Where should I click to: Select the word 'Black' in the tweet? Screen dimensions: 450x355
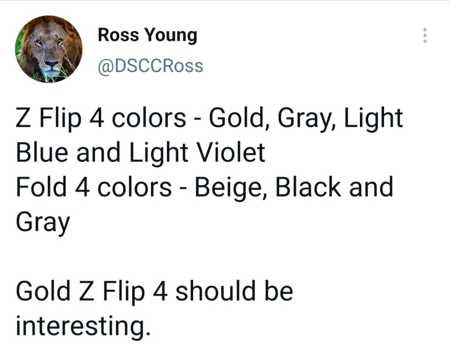coord(308,187)
